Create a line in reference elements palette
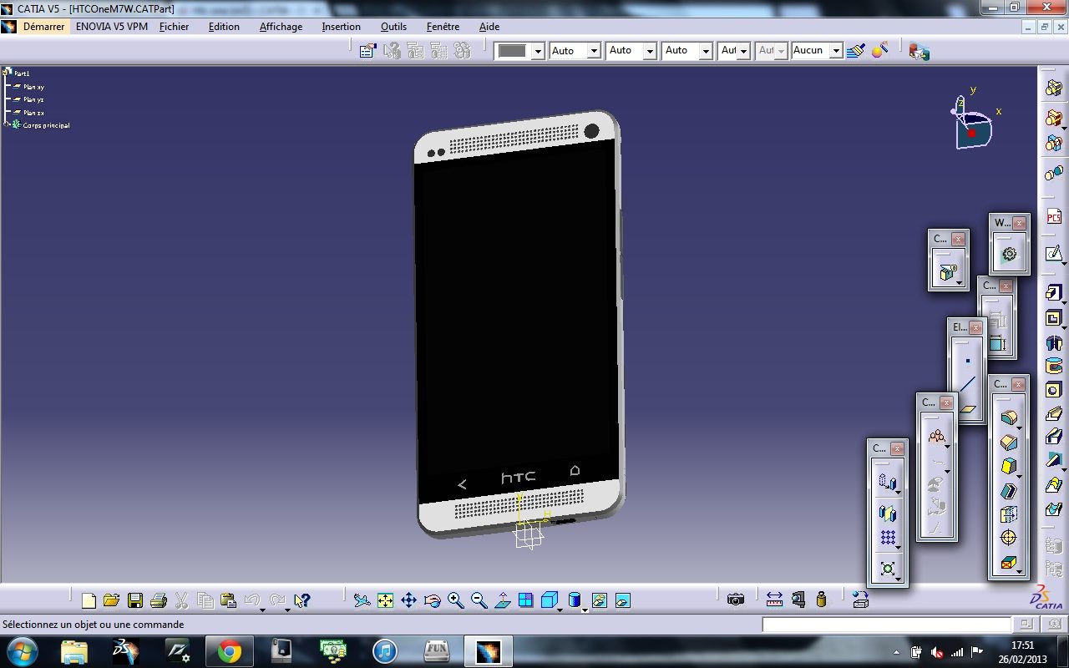 tap(968, 385)
